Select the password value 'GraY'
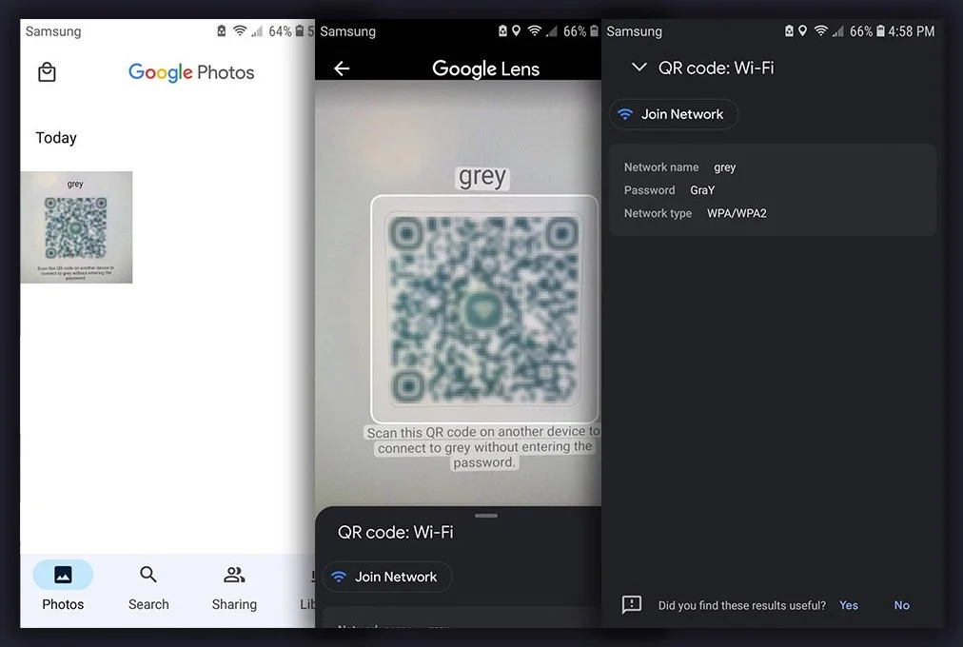This screenshot has width=963, height=647. [702, 190]
